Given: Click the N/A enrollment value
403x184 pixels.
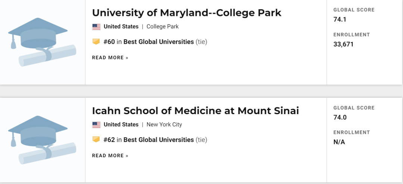Looking at the screenshot, I should pos(339,142).
